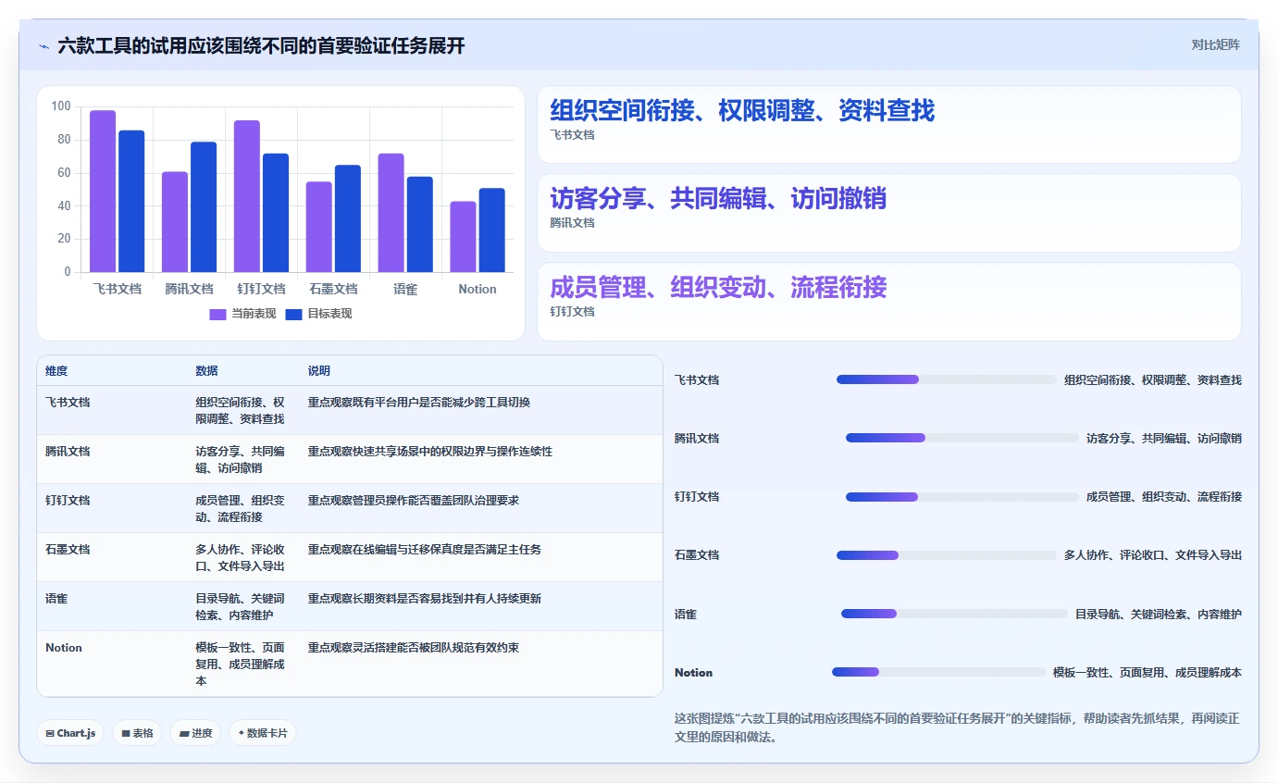
Task: Click the lightning icon beside the page title
Action: click(x=43, y=45)
